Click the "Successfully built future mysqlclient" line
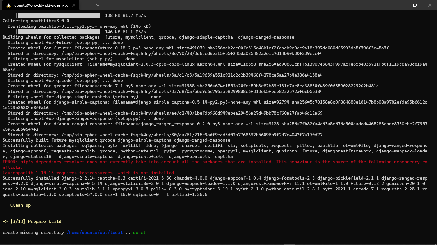This screenshot has width=437, height=245. [x=116, y=140]
